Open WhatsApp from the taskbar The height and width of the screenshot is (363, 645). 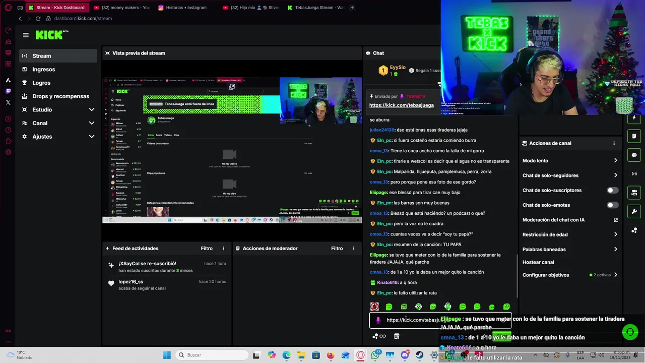pos(375,355)
